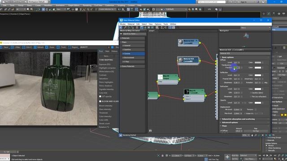Click sphere thumbnail of selected CoronaMtl node
The image size is (287, 161).
pos(181,60)
